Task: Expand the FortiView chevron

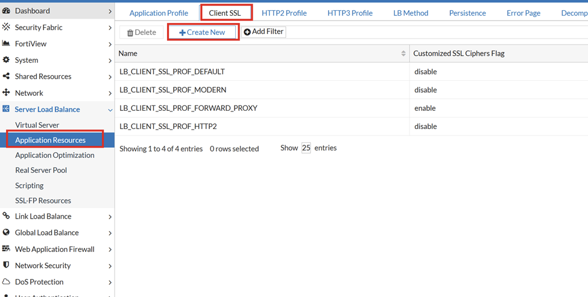Action: (110, 44)
